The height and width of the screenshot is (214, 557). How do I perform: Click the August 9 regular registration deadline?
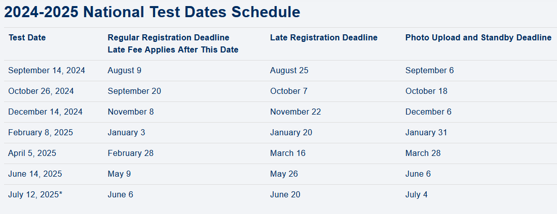[x=124, y=71]
